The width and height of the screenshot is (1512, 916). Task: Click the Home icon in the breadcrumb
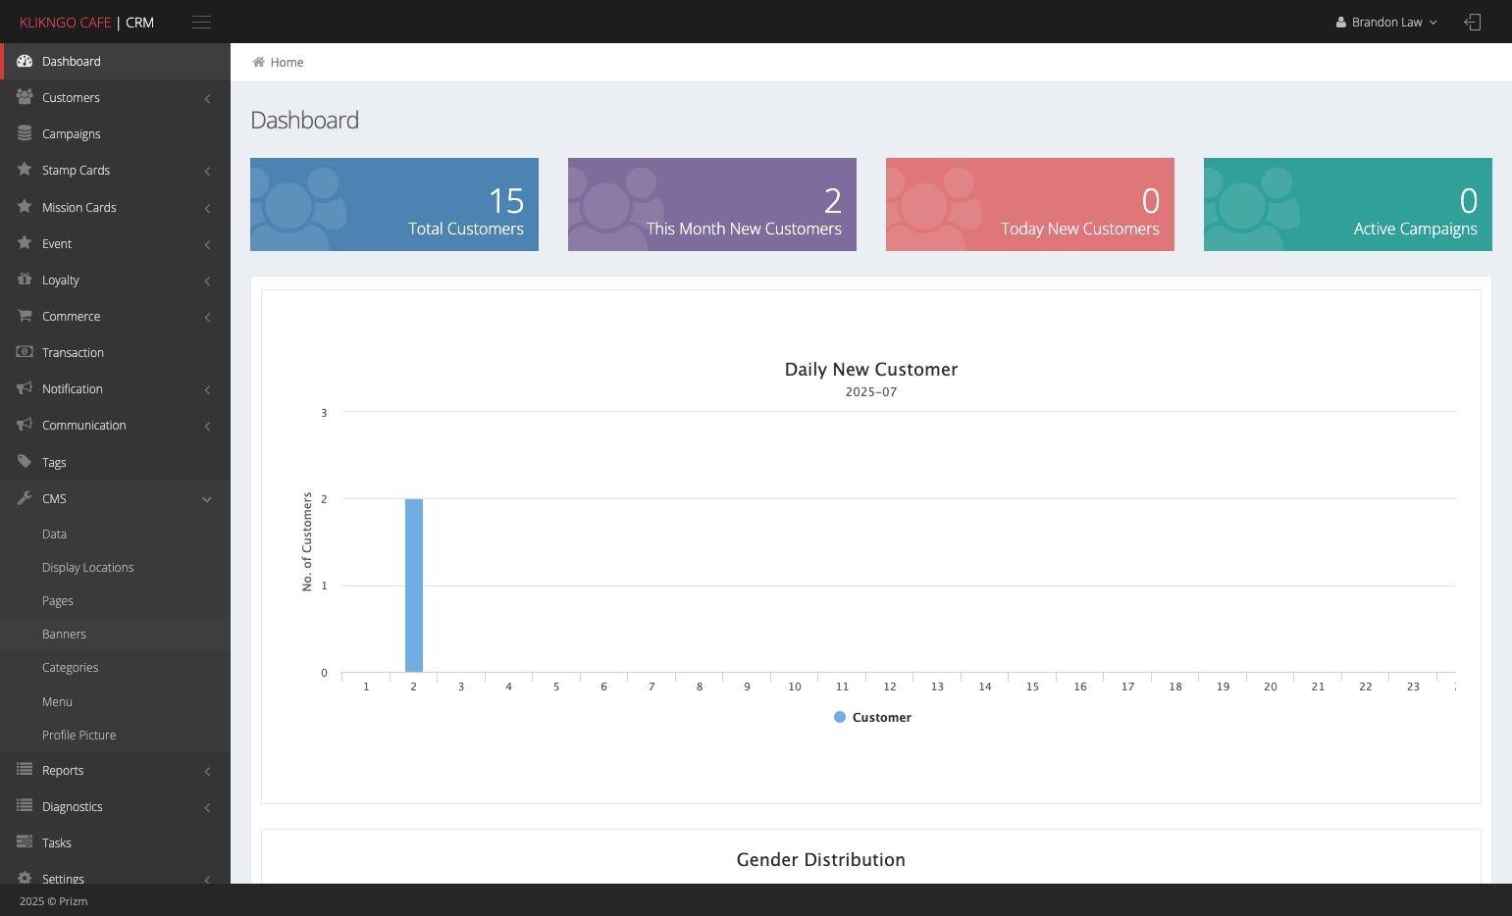(259, 62)
